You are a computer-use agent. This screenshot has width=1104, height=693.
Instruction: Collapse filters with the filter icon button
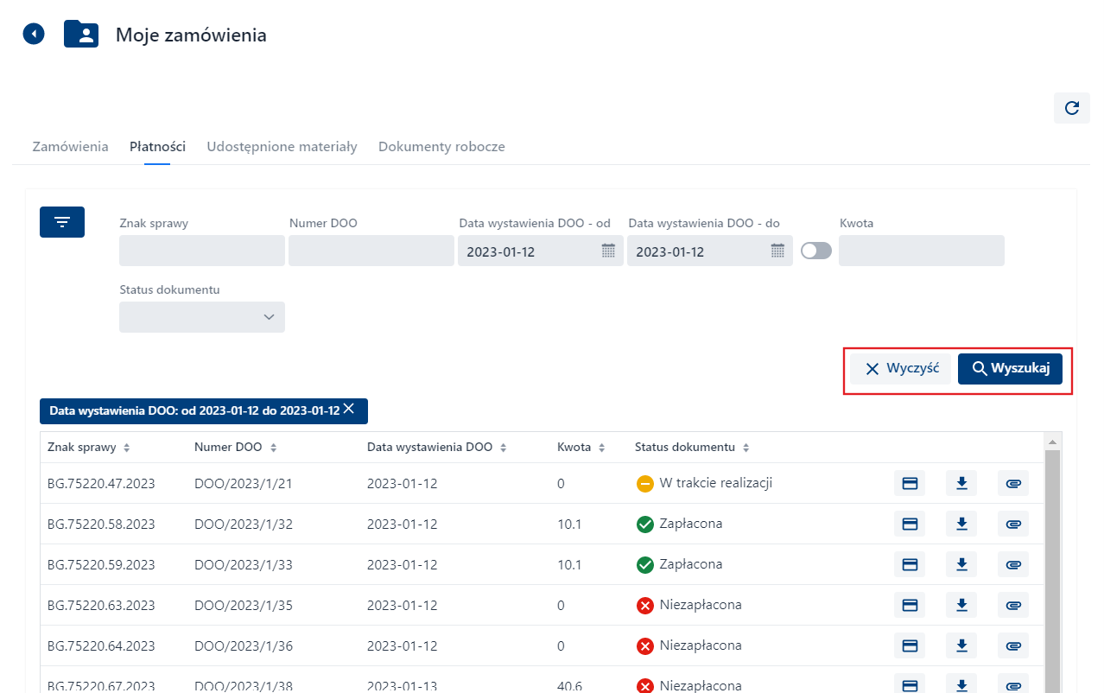tap(62, 222)
